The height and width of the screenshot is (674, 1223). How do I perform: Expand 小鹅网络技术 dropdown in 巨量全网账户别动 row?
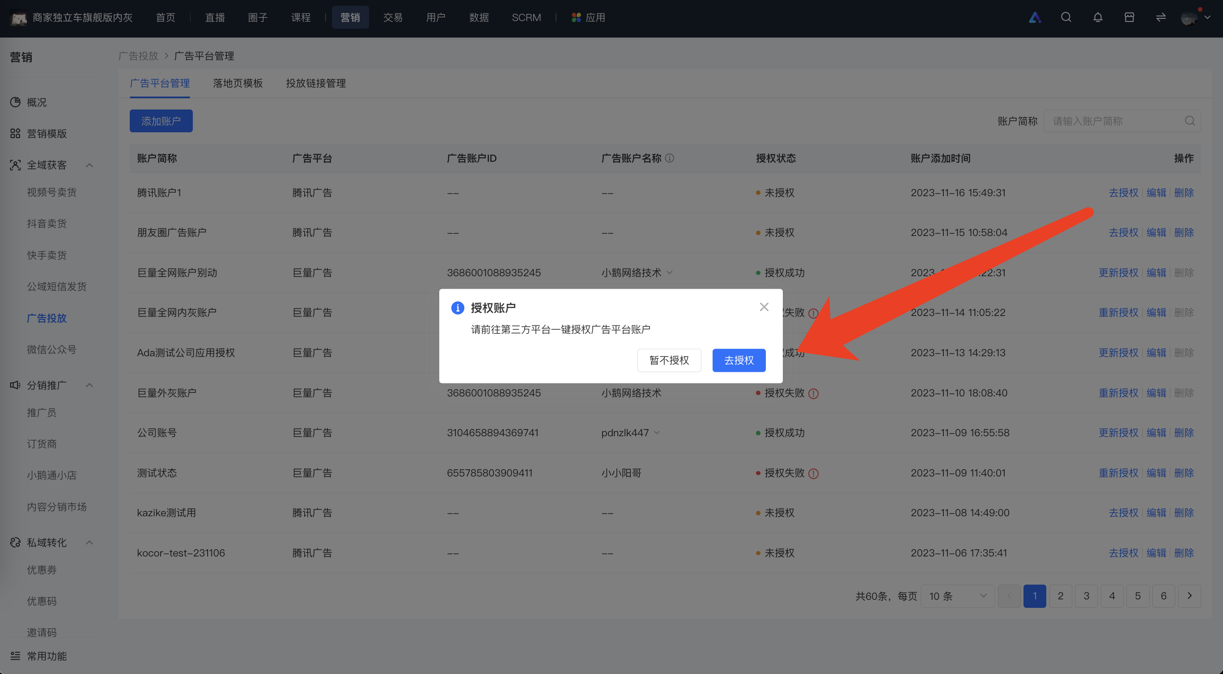pyautogui.click(x=670, y=273)
